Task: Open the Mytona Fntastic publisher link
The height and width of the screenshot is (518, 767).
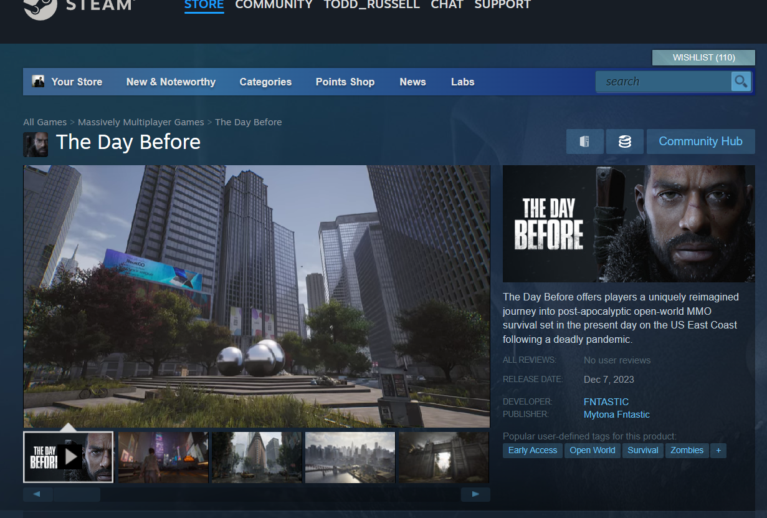Action: click(x=617, y=415)
